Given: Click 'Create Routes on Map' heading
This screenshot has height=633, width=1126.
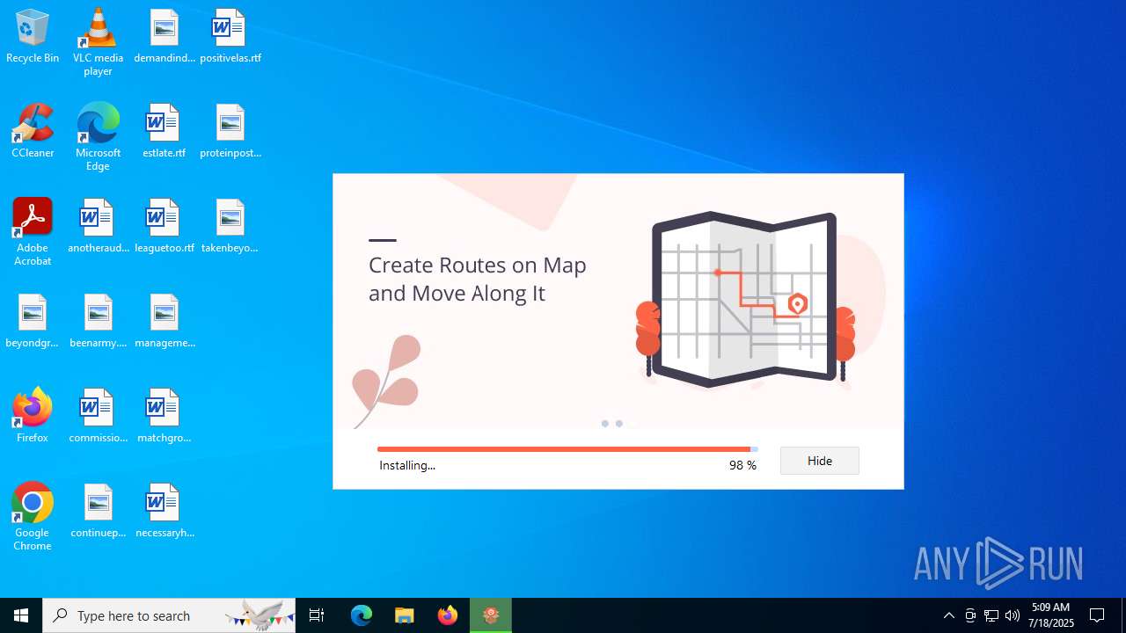Looking at the screenshot, I should (478, 265).
